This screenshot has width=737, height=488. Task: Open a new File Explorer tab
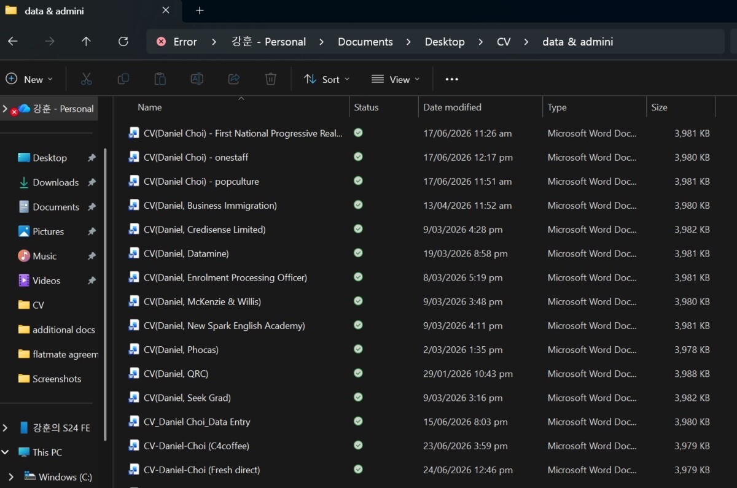(x=200, y=10)
